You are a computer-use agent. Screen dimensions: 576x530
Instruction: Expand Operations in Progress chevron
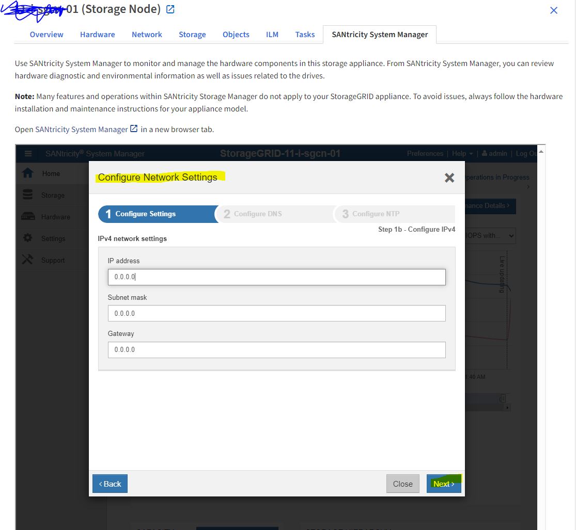[527, 186]
